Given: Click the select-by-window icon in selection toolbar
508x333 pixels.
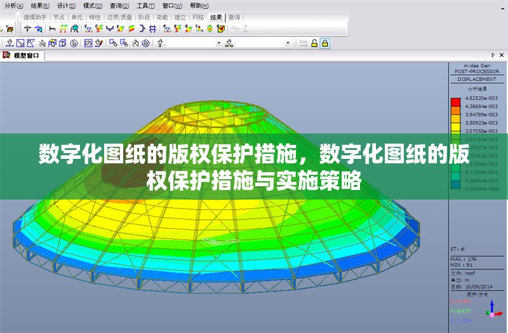Looking at the screenshot, I should pos(20,43).
